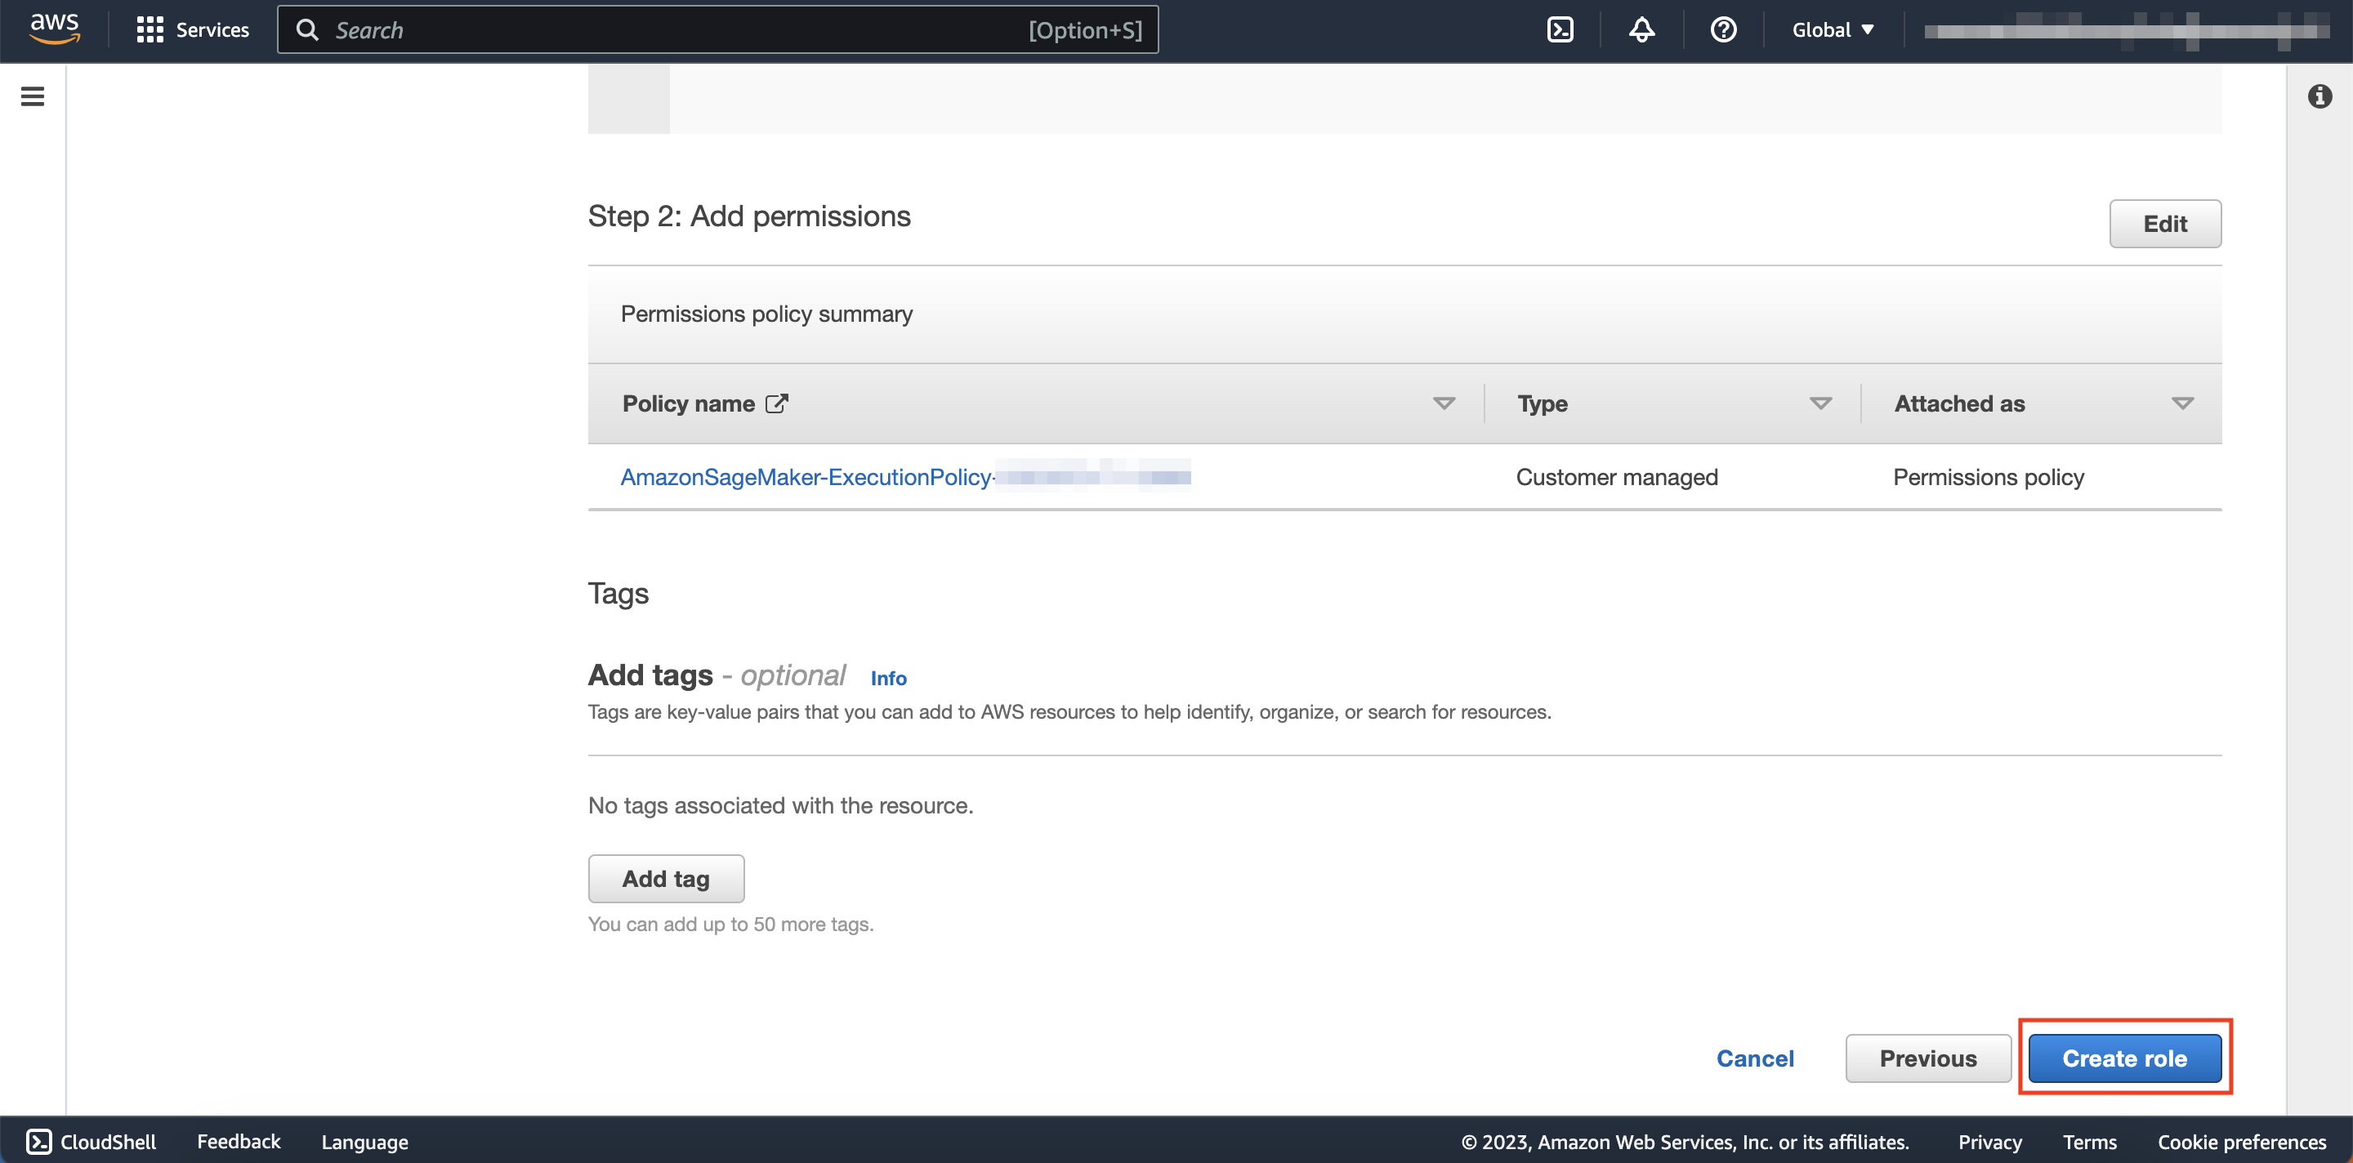Click the external link icon beside Policy name
Image resolution: width=2353 pixels, height=1163 pixels.
(776, 403)
